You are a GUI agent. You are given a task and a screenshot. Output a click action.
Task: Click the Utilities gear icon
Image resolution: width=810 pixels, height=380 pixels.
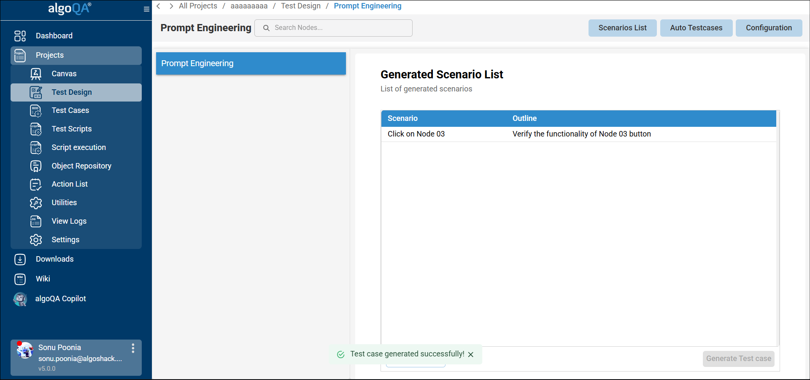point(36,203)
